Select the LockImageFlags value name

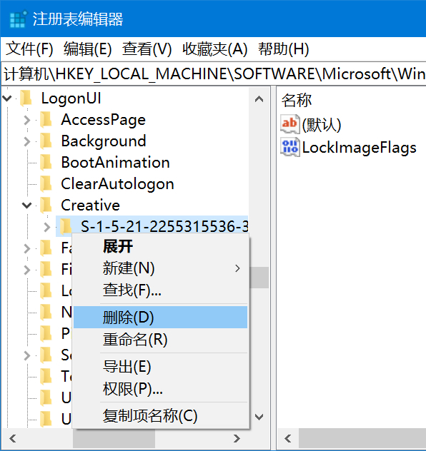point(360,148)
